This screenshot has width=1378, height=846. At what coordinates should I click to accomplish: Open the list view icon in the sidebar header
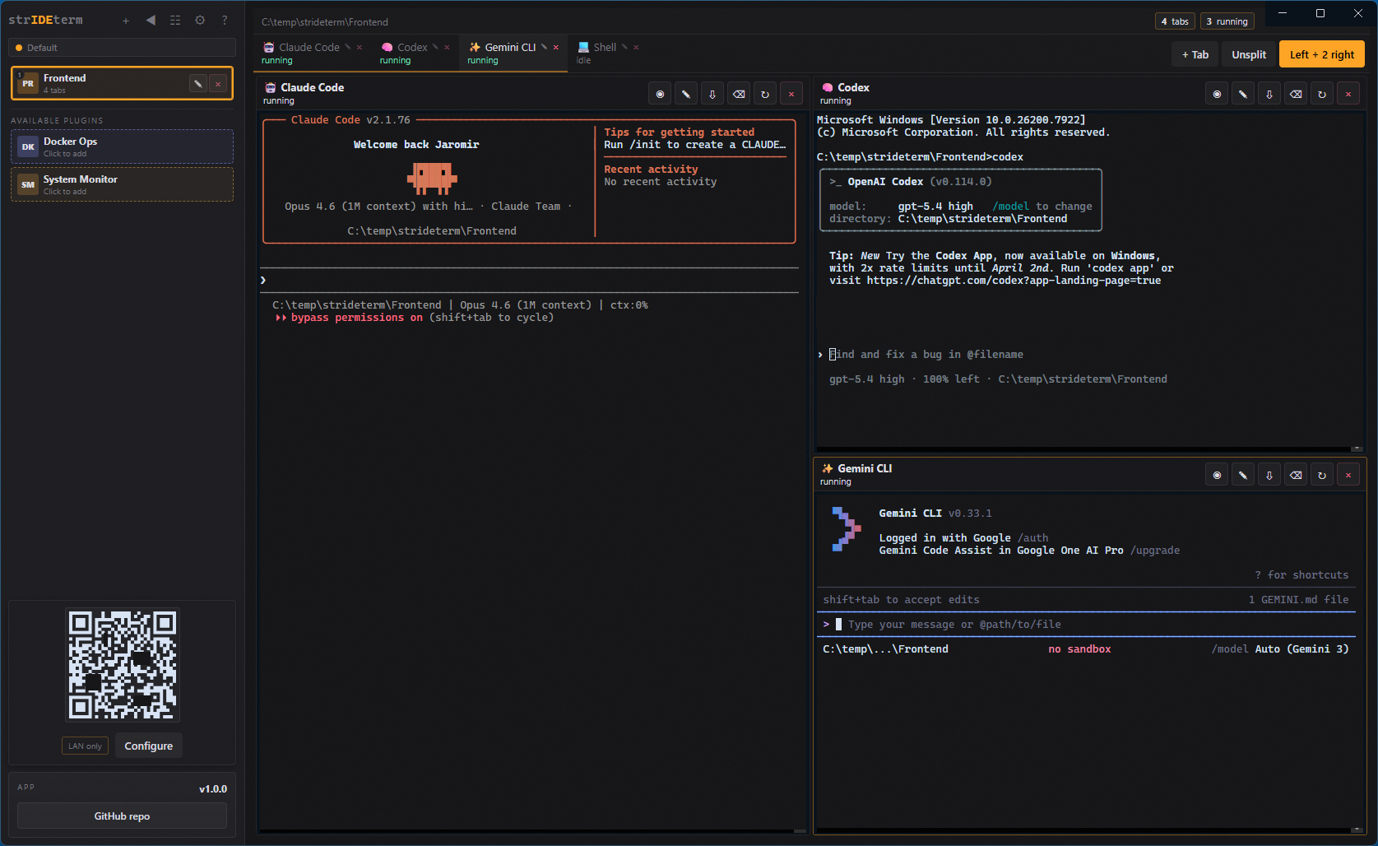175,21
